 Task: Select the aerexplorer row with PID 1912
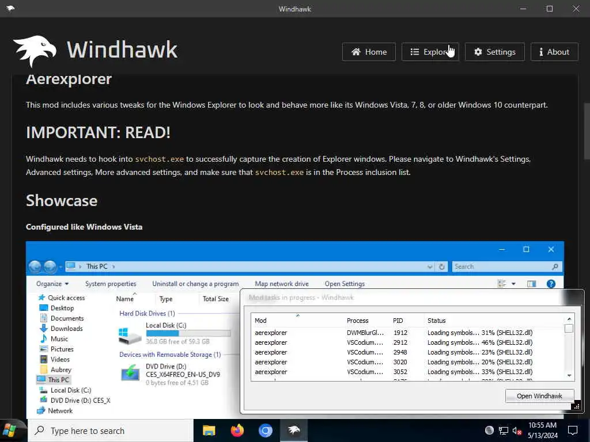click(408, 333)
